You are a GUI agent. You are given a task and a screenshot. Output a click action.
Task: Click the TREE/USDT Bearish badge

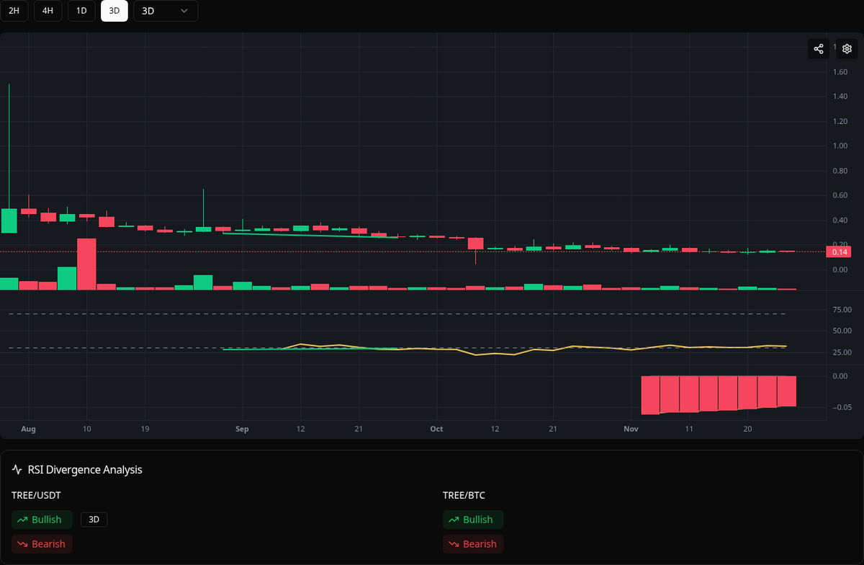(42, 544)
